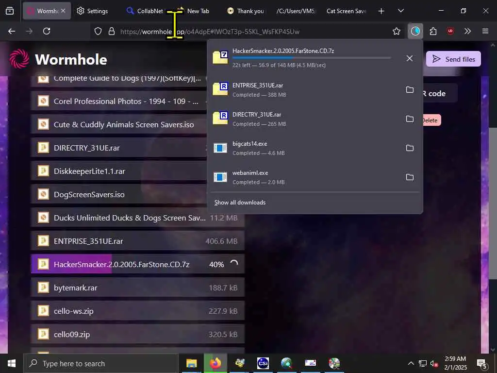The width and height of the screenshot is (497, 373).
Task: Select DiskkeeperLite1.1.rar in file list
Action: [119, 171]
